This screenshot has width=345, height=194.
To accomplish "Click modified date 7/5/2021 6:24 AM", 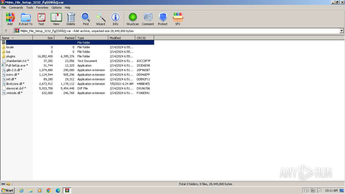I will pos(122,84).
